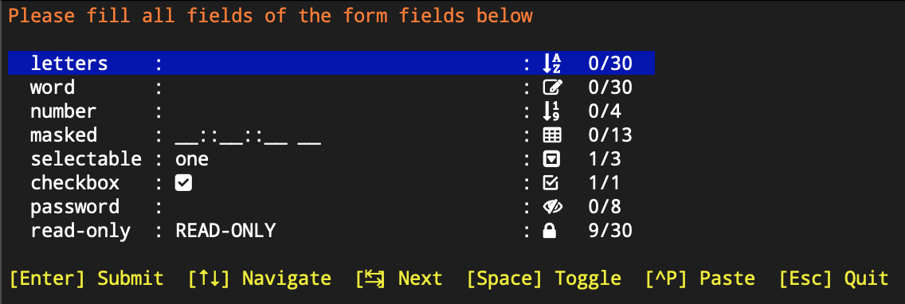Click the masked input field placeholder
This screenshot has width=905, height=304.
pos(249,136)
